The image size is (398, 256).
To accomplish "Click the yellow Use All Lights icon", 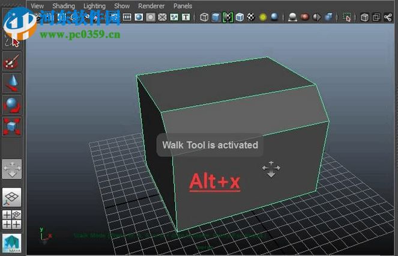I will pos(263,17).
